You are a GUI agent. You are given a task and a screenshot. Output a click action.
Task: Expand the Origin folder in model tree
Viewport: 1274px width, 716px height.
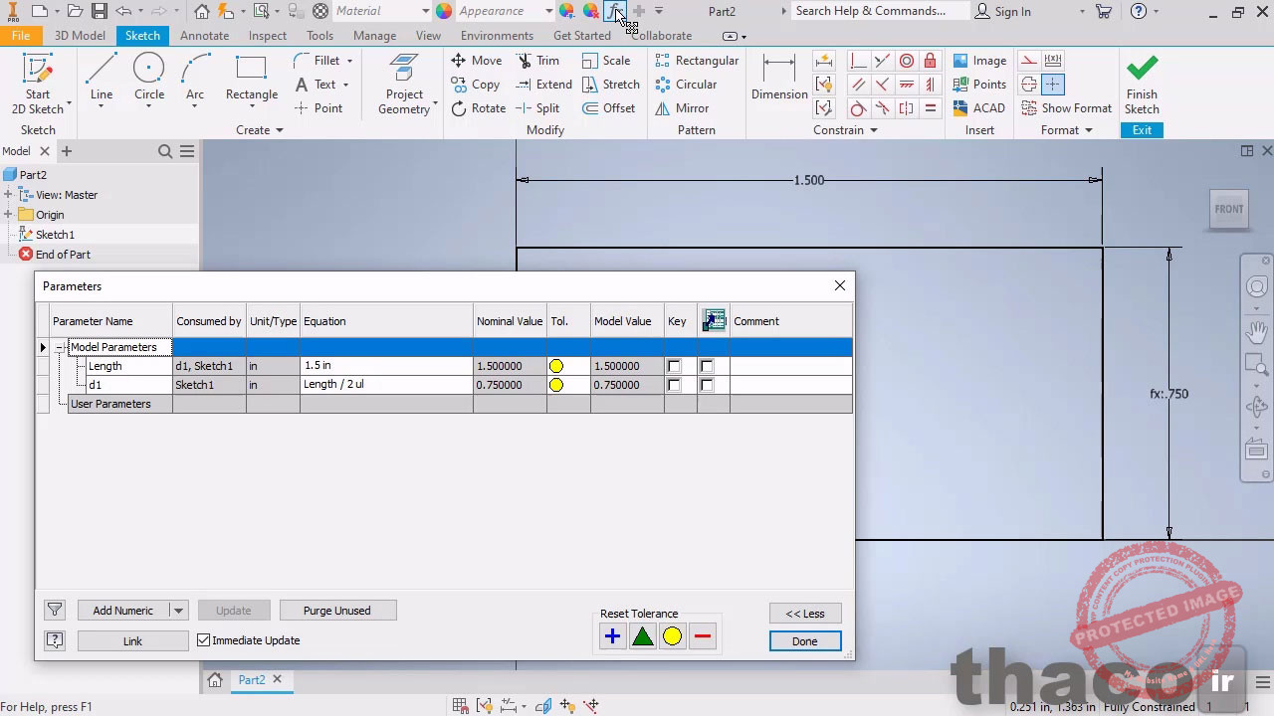[x=8, y=215]
